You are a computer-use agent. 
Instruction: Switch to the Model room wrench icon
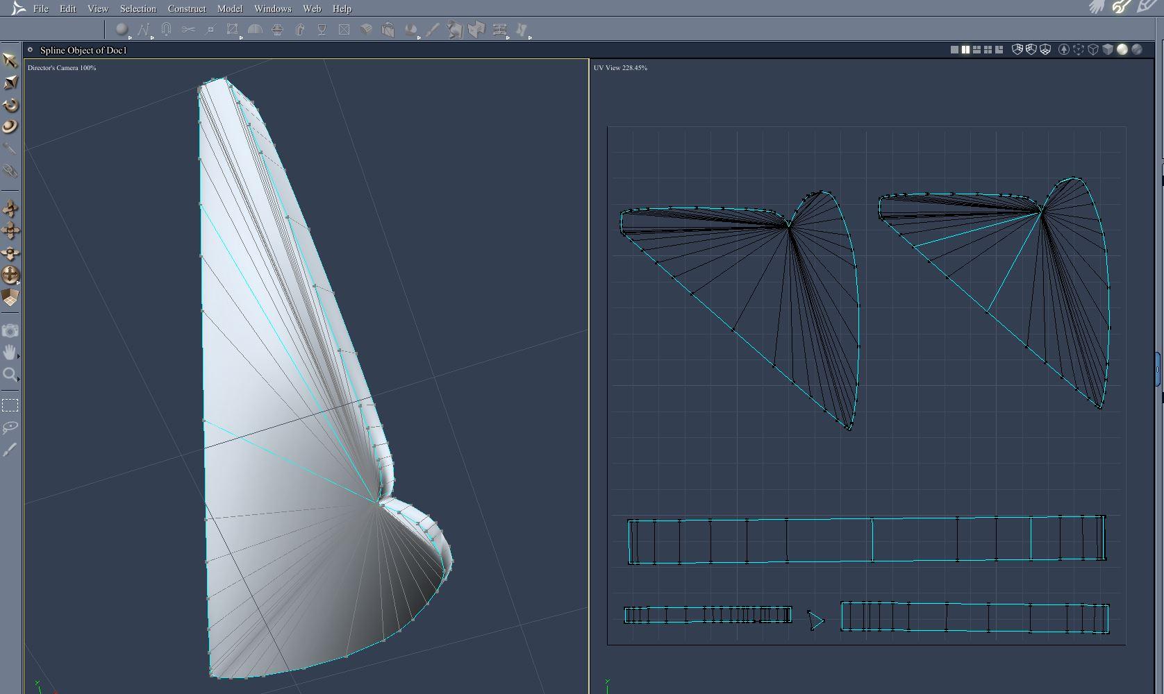tap(1121, 7)
